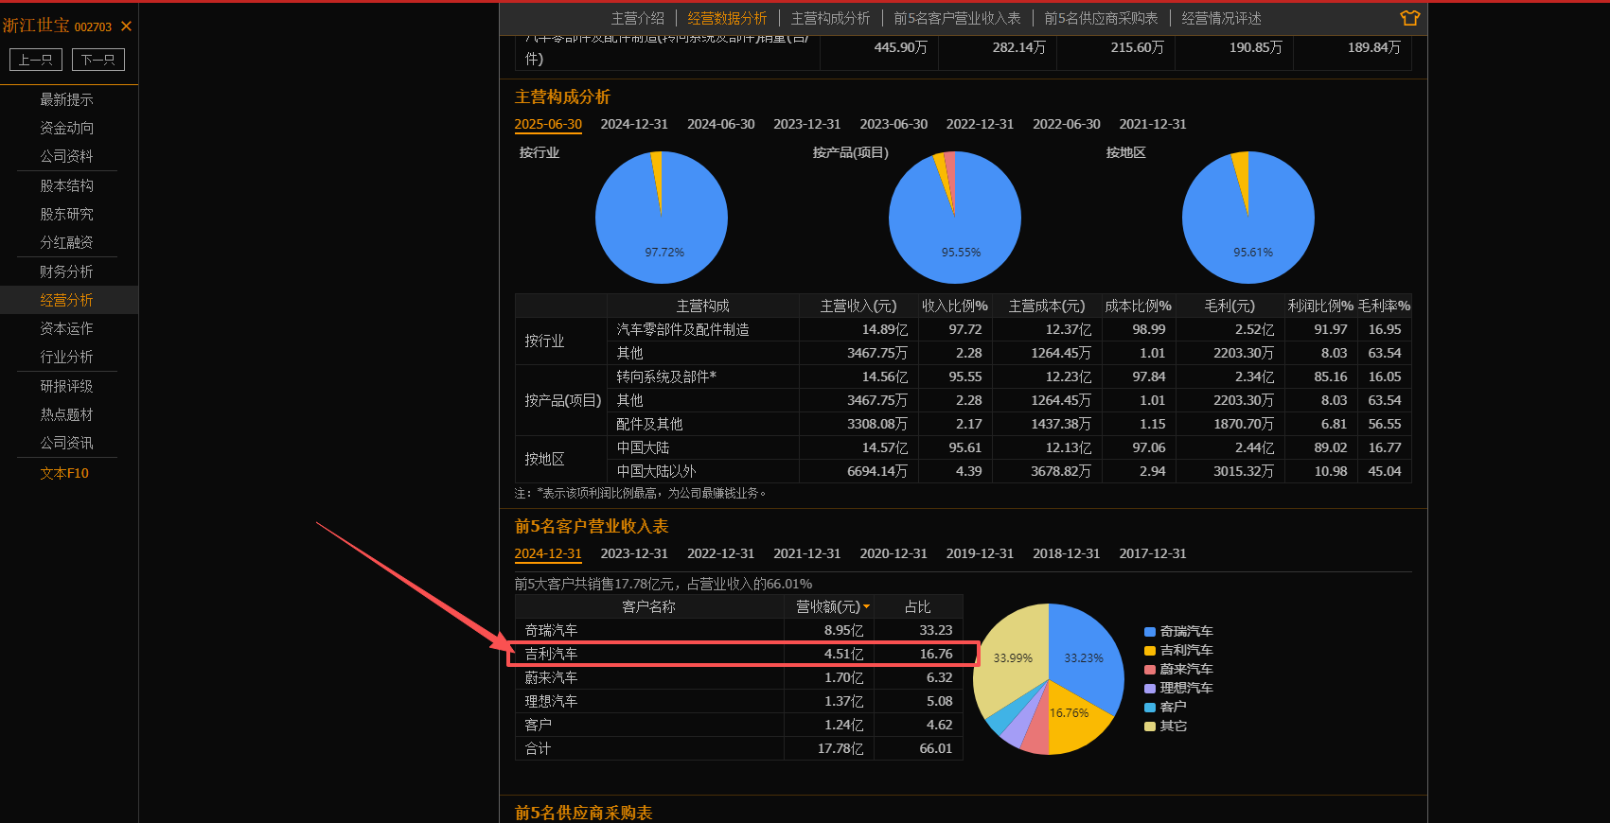The image size is (1610, 823).
Task: Select customer table year 2020-12-31
Action: click(893, 553)
